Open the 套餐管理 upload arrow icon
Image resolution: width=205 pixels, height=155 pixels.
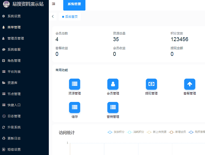coord(190,84)
